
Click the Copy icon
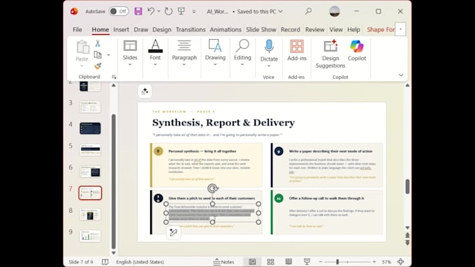98,55
